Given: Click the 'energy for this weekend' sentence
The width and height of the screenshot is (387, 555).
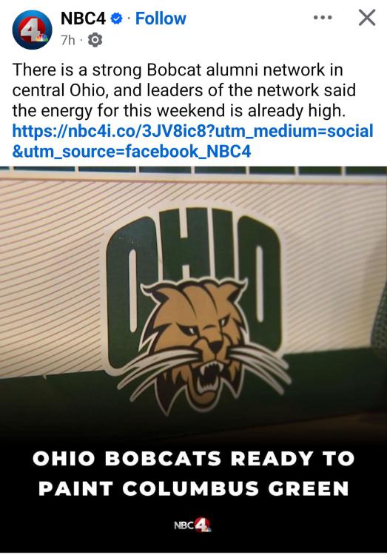Looking at the screenshot, I should pyautogui.click(x=178, y=110).
